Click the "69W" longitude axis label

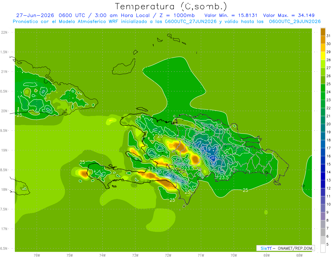[267, 255]
